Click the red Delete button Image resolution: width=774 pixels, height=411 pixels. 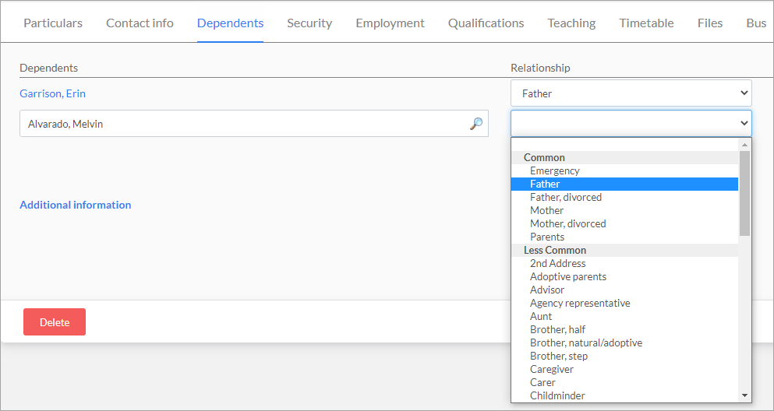pos(55,321)
